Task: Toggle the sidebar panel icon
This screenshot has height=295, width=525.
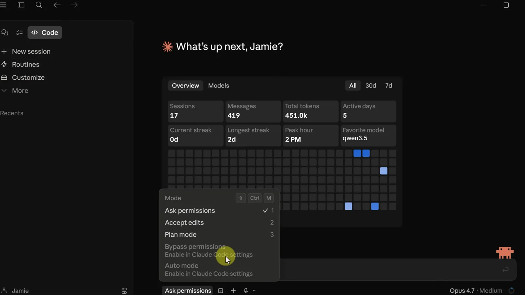Action: click(21, 5)
